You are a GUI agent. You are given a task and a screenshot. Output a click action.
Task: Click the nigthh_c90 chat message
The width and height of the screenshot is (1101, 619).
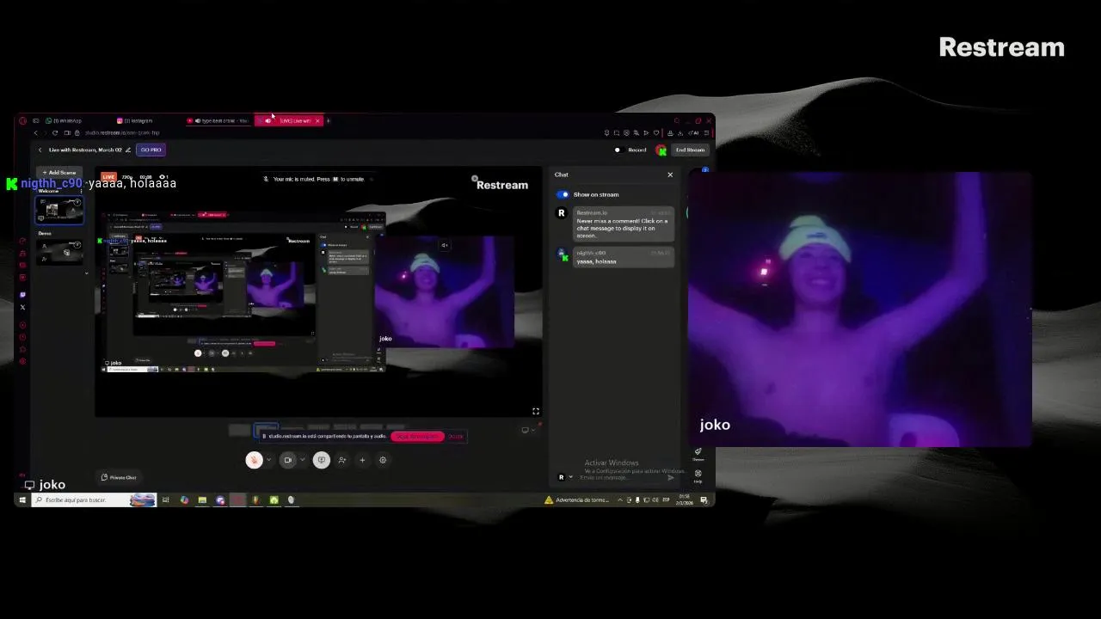click(623, 257)
